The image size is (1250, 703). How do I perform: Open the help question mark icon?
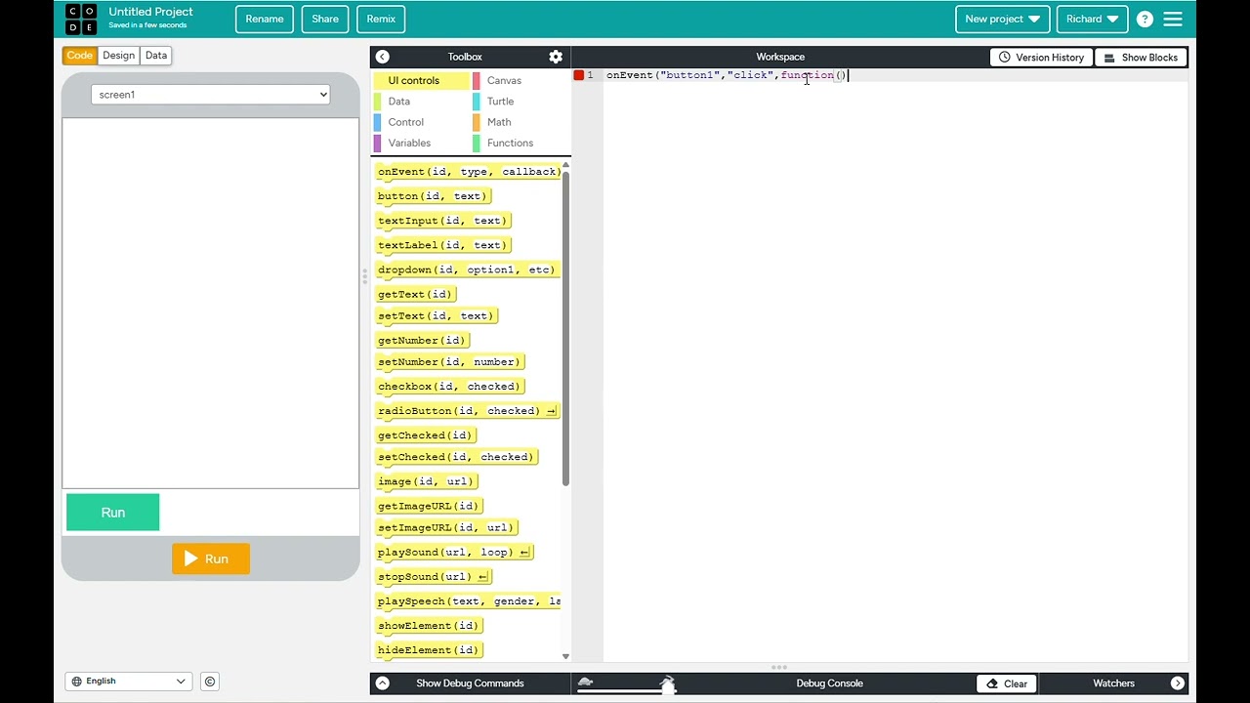[1145, 19]
